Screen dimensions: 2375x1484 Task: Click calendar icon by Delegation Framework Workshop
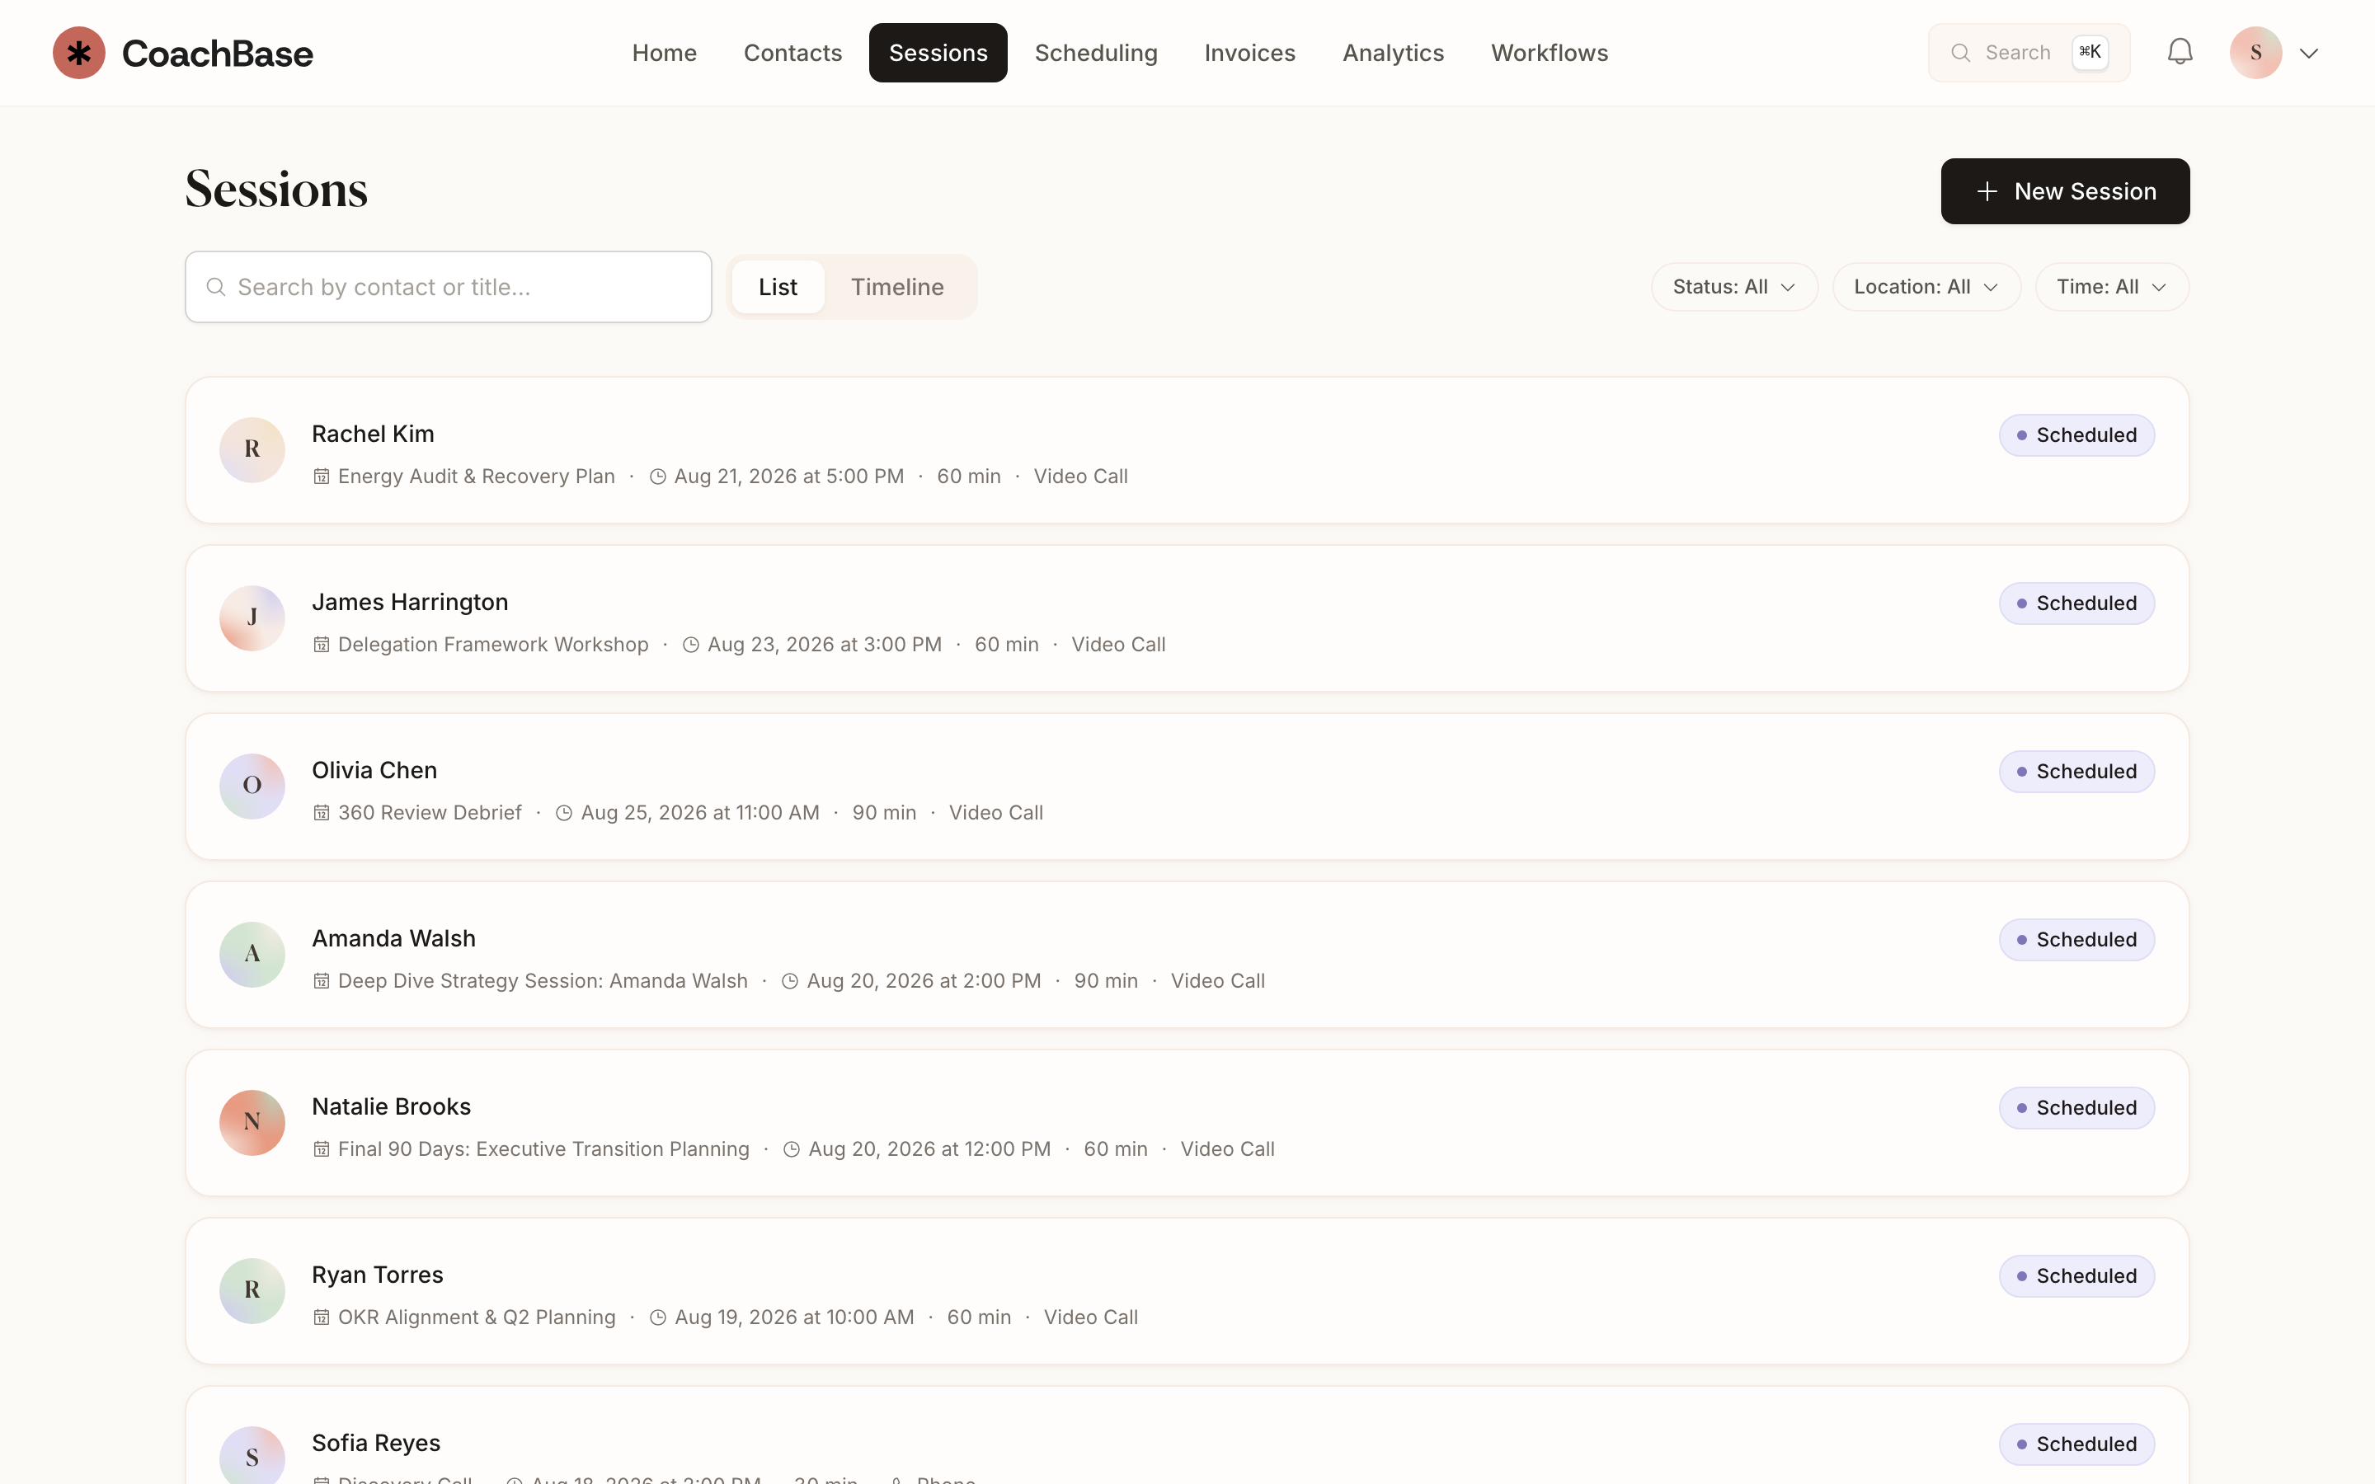click(x=321, y=645)
